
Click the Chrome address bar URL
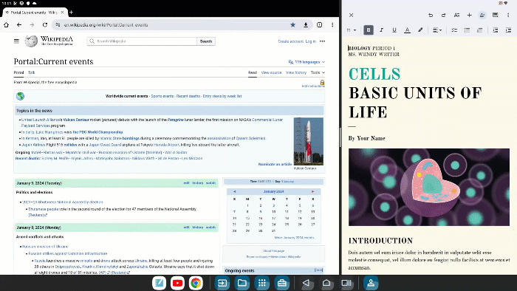[106, 24]
